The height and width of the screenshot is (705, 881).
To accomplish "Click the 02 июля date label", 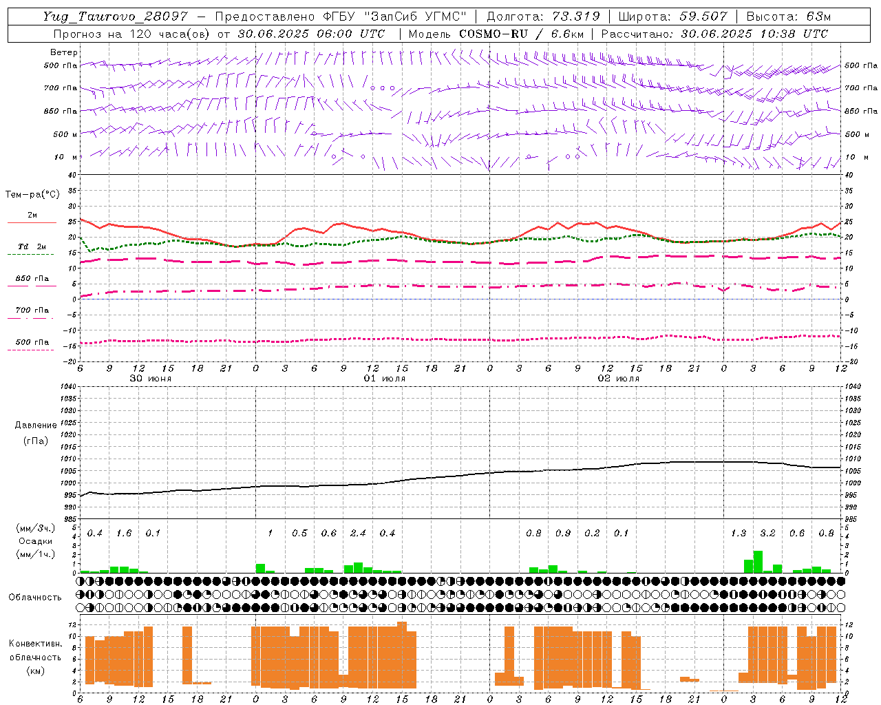I will pos(619,379).
